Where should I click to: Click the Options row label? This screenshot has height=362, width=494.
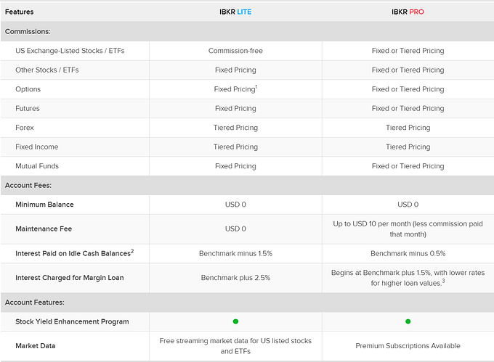(28, 89)
